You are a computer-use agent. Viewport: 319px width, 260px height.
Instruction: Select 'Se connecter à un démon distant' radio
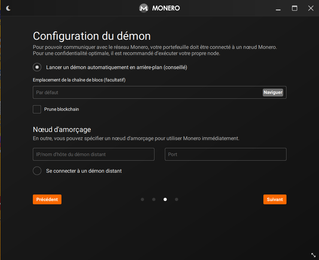coord(37,171)
